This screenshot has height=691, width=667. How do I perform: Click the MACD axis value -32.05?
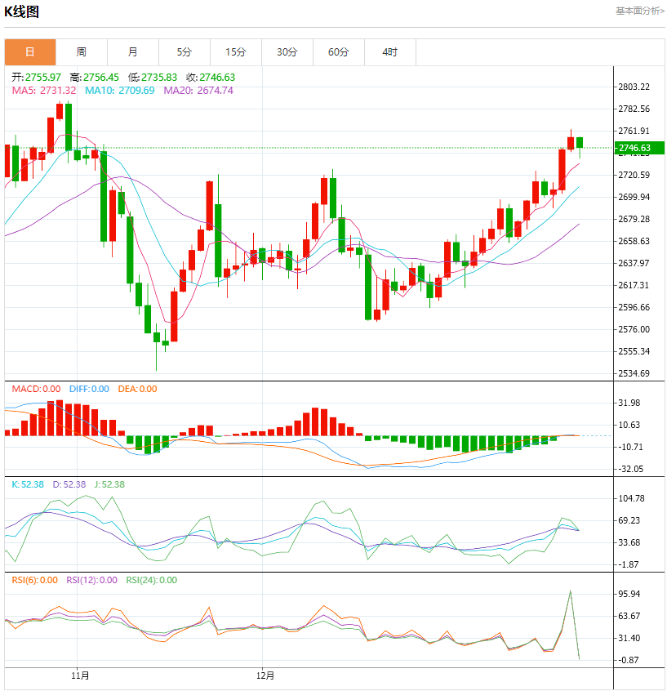pos(630,469)
